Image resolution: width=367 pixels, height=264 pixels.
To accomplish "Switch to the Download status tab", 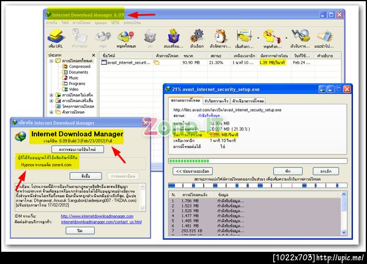I will click(185, 101).
